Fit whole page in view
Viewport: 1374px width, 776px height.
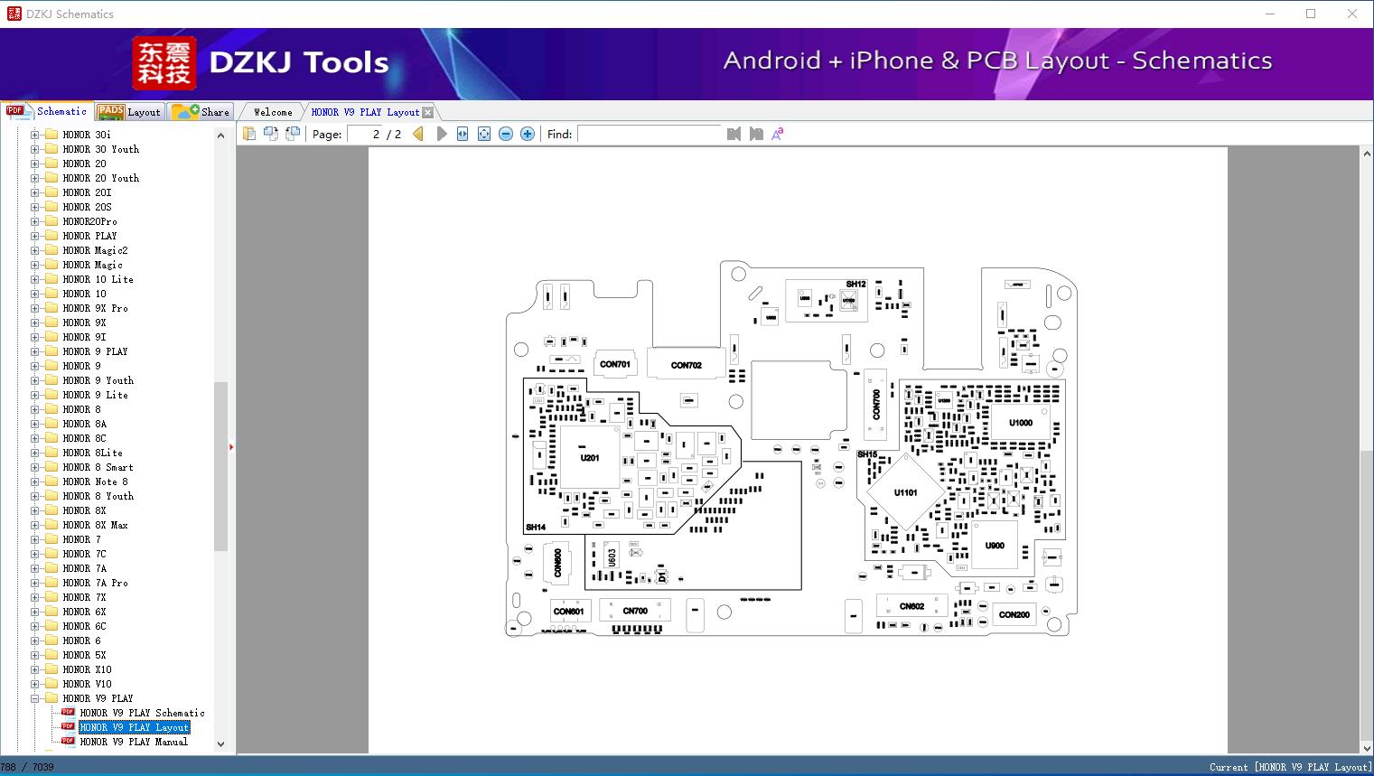point(484,134)
